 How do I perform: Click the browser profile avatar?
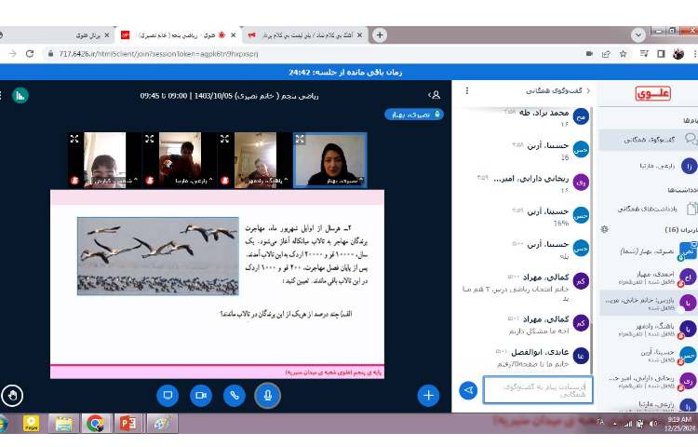678,54
